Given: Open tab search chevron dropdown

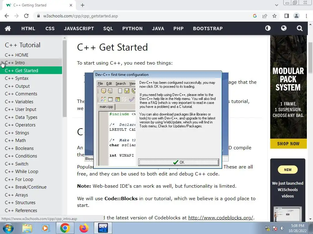Looking at the screenshot, I should click(276, 5).
